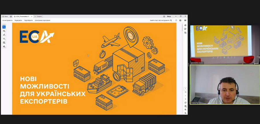Go to next page with down chevron
This screenshot has height=124, width=260.
185,99
